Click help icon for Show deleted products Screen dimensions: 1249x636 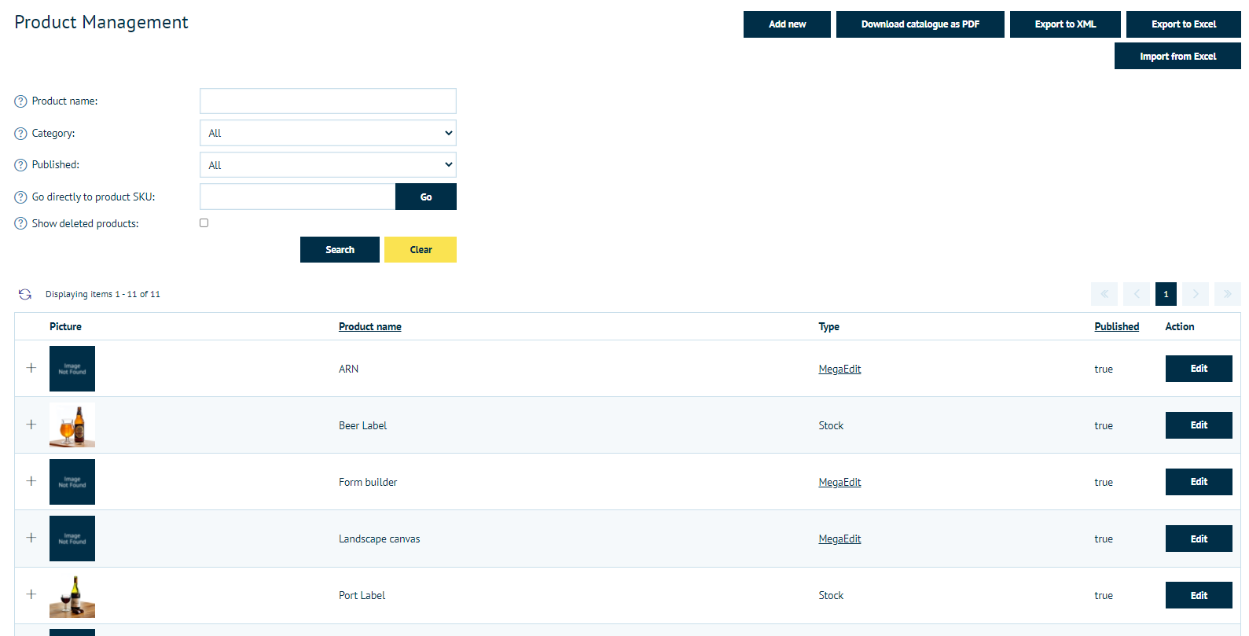(20, 224)
